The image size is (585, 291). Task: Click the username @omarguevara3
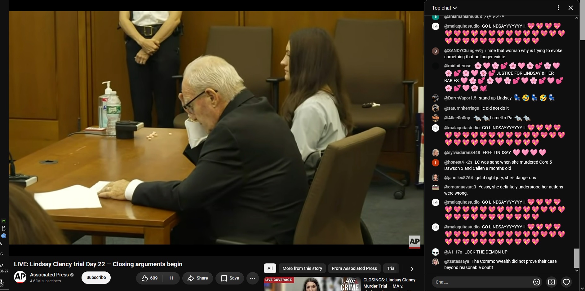click(460, 187)
